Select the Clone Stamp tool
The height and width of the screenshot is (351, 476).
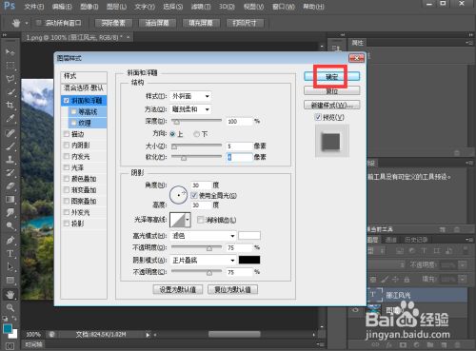(10, 159)
